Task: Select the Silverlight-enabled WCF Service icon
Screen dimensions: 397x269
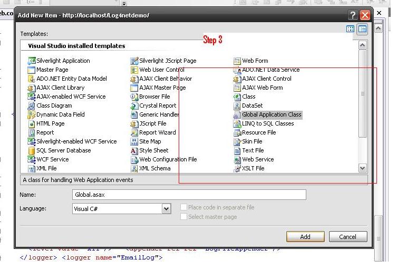Action: click(x=32, y=141)
